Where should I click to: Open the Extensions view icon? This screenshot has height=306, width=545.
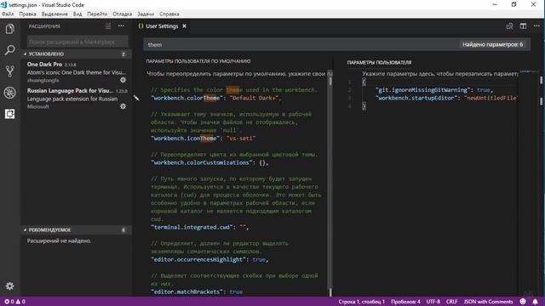[9, 114]
